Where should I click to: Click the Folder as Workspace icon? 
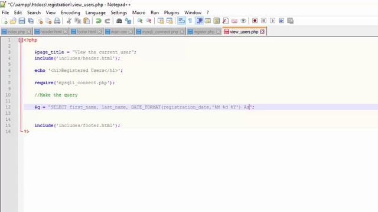pyautogui.click(x=234, y=21)
